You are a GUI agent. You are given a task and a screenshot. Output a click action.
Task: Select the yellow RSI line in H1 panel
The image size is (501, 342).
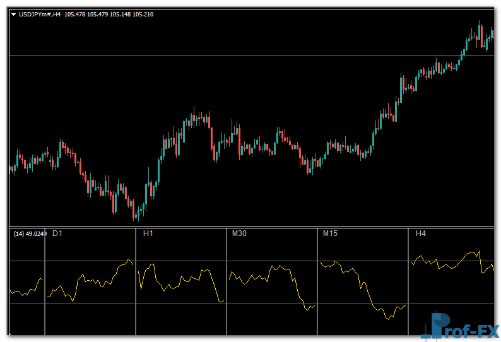pyautogui.click(x=183, y=278)
